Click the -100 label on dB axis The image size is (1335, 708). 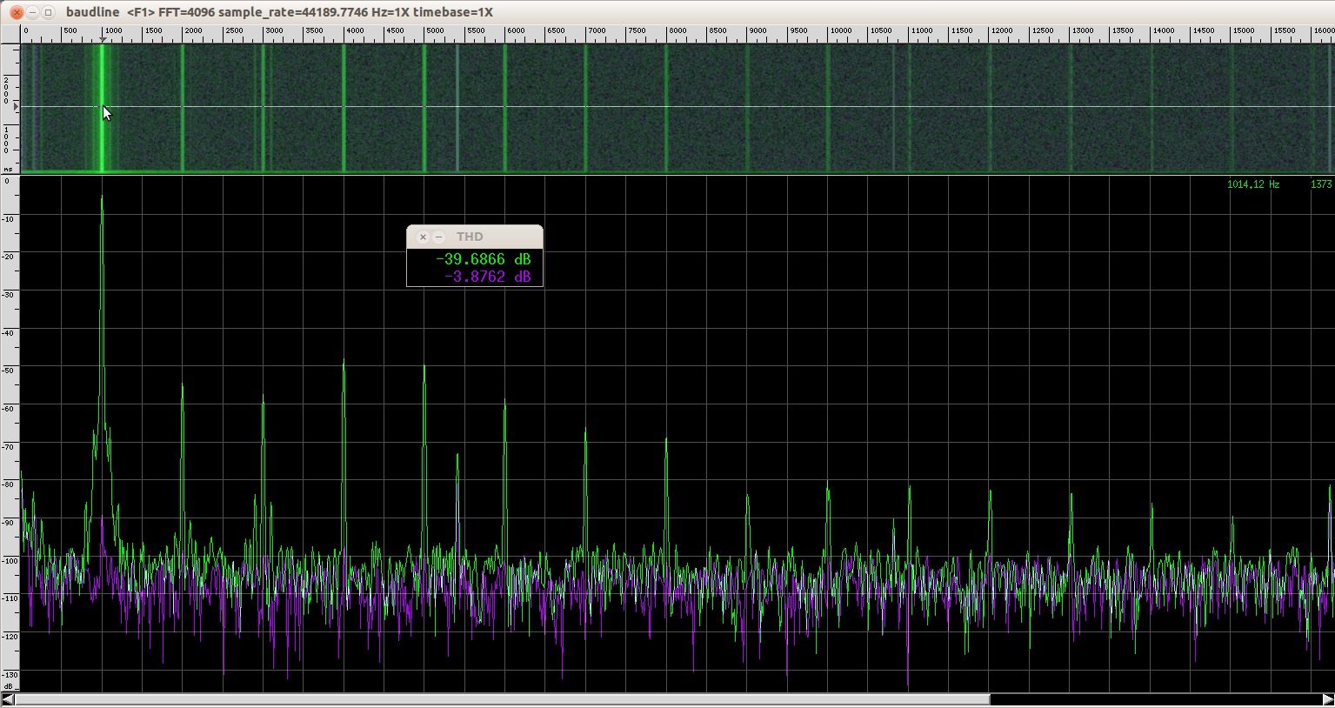pos(10,561)
